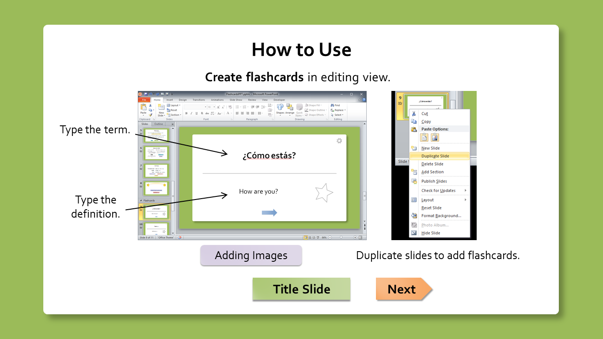Click the Format Painter icon under Paste

point(150,114)
